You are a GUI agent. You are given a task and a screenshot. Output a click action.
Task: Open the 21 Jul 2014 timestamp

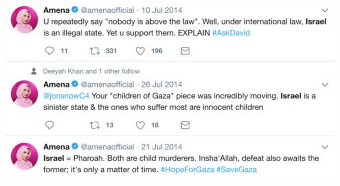click(x=162, y=147)
